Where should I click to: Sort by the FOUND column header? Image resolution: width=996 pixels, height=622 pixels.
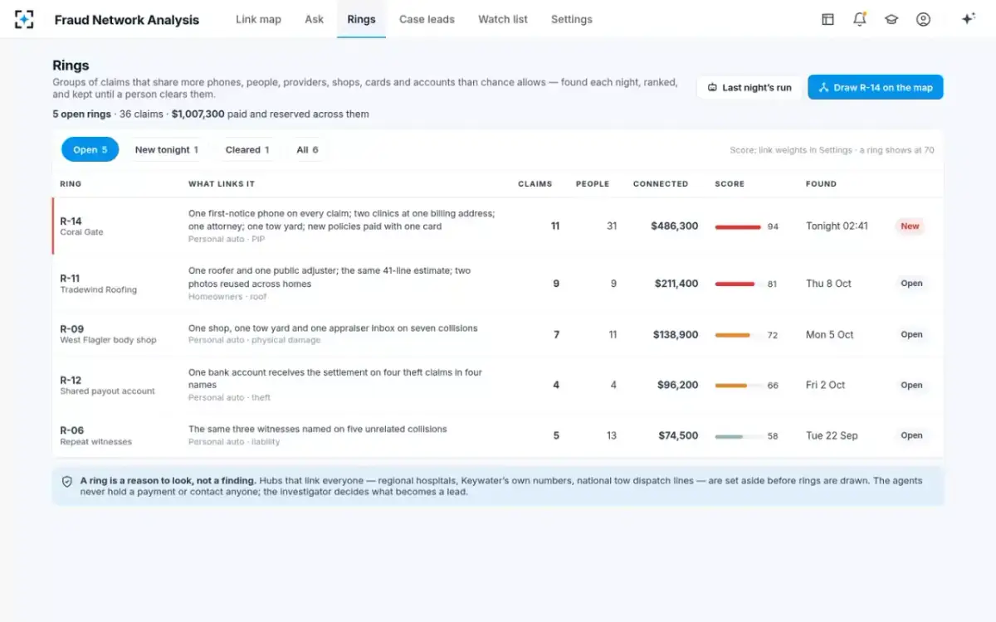[821, 184]
